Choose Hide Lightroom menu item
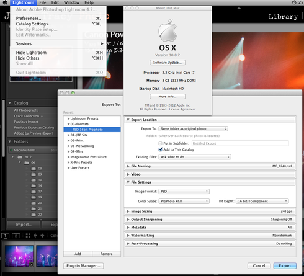The height and width of the screenshot is (276, 304). 58,53
